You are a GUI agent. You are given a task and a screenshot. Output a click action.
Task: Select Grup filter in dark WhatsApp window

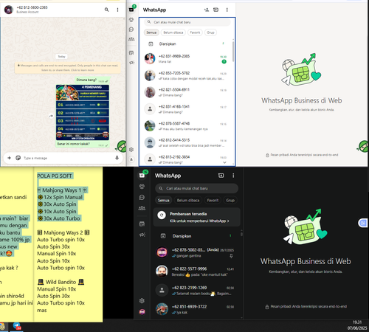(x=230, y=201)
